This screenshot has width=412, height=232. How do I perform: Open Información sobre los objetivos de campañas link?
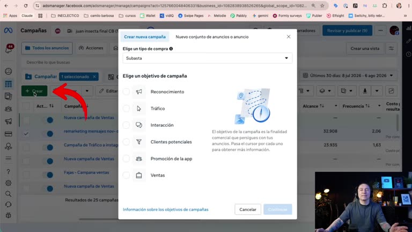point(166,209)
